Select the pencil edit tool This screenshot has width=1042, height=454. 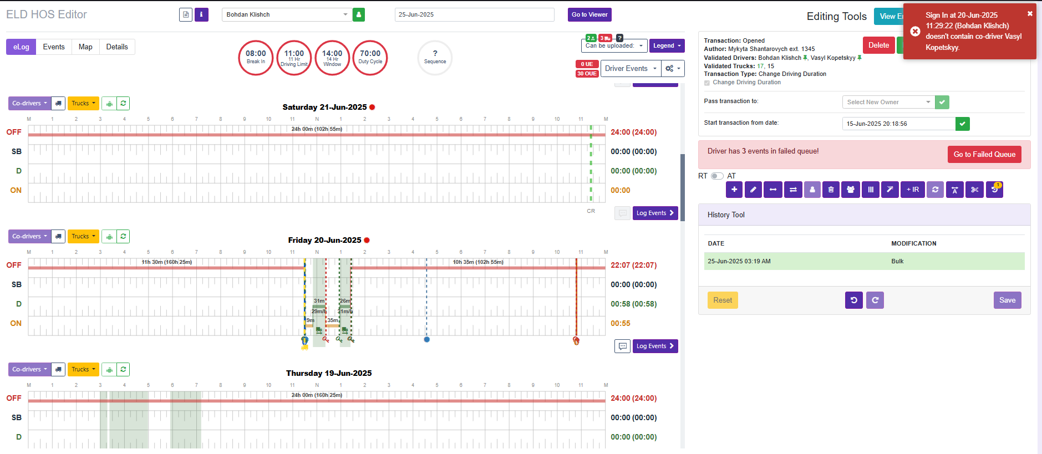point(753,190)
